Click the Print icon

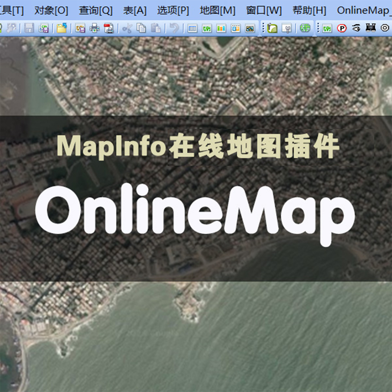(94, 28)
